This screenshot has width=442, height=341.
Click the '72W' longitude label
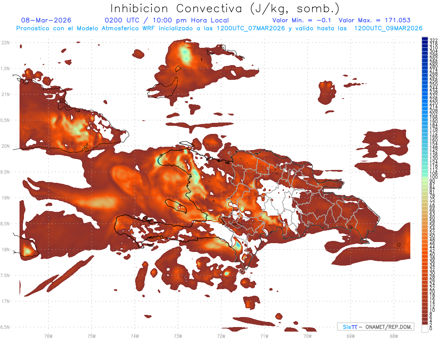pos(221,336)
